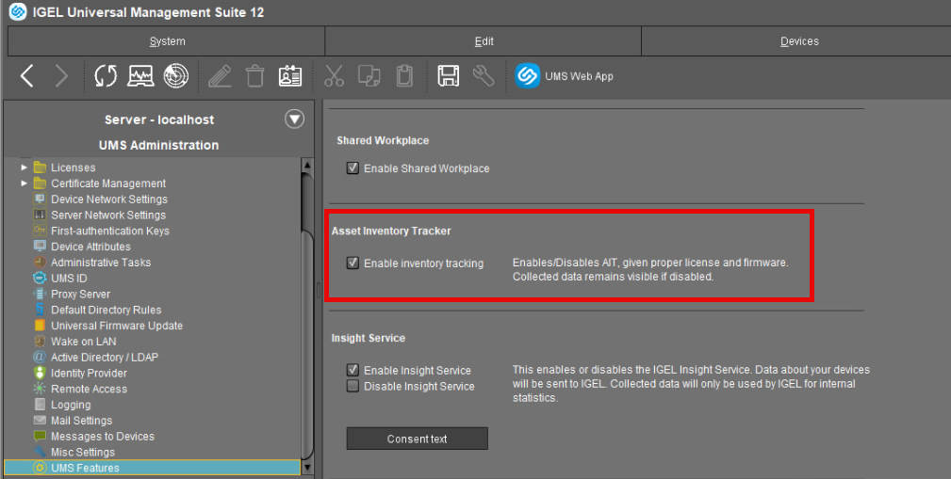Viewport: 951px width, 479px height.
Task: Uncheck Enable inventory tracking
Action: 353,263
